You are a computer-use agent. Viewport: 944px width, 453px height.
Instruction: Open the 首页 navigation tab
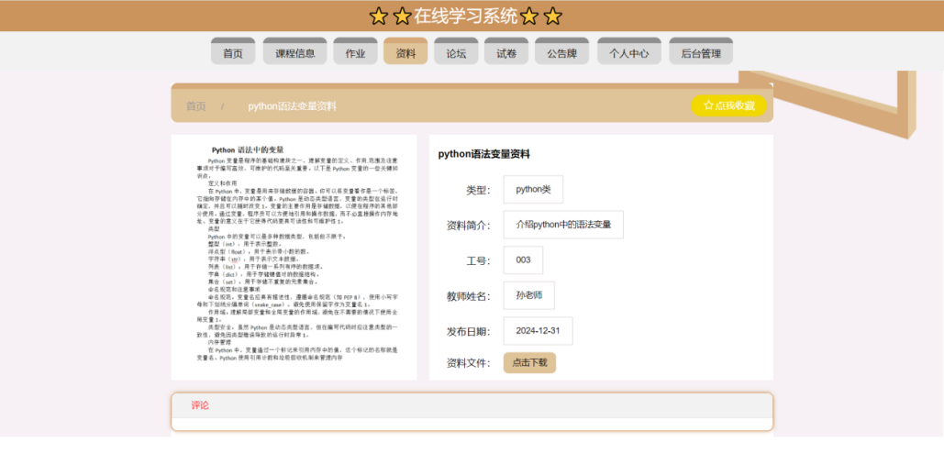coord(233,53)
